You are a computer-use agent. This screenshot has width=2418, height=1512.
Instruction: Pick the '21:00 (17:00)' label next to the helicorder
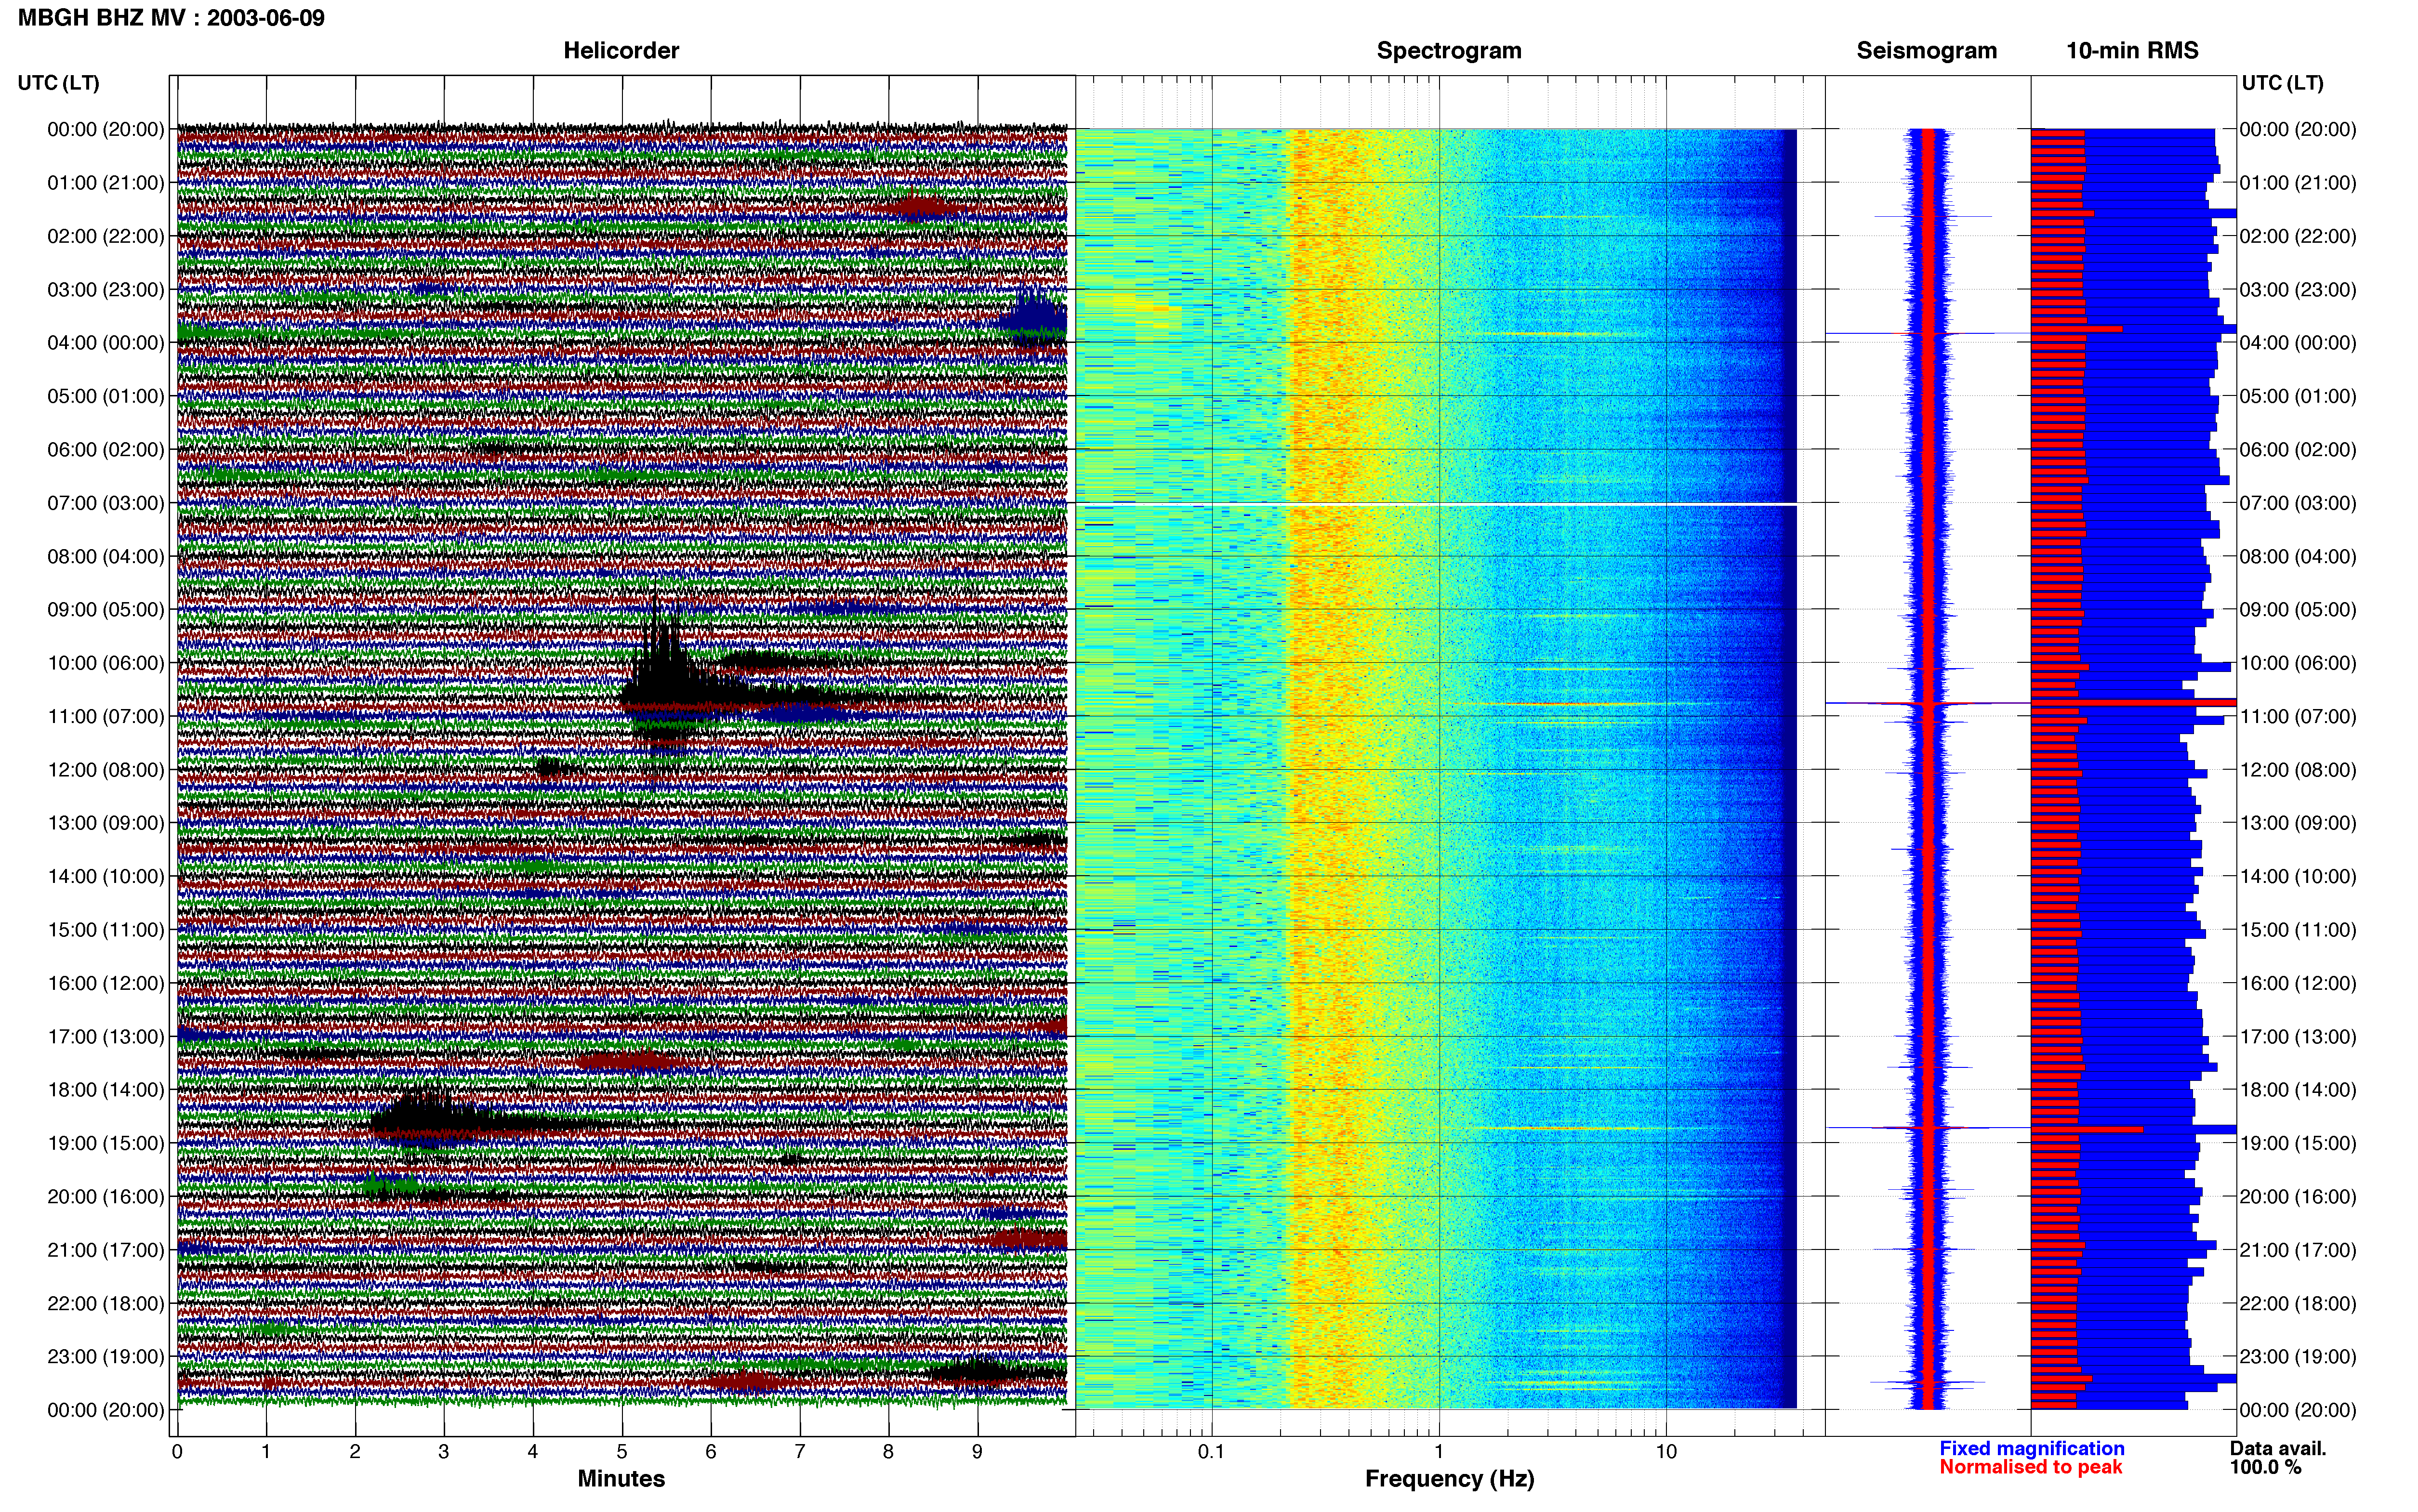coord(105,1250)
